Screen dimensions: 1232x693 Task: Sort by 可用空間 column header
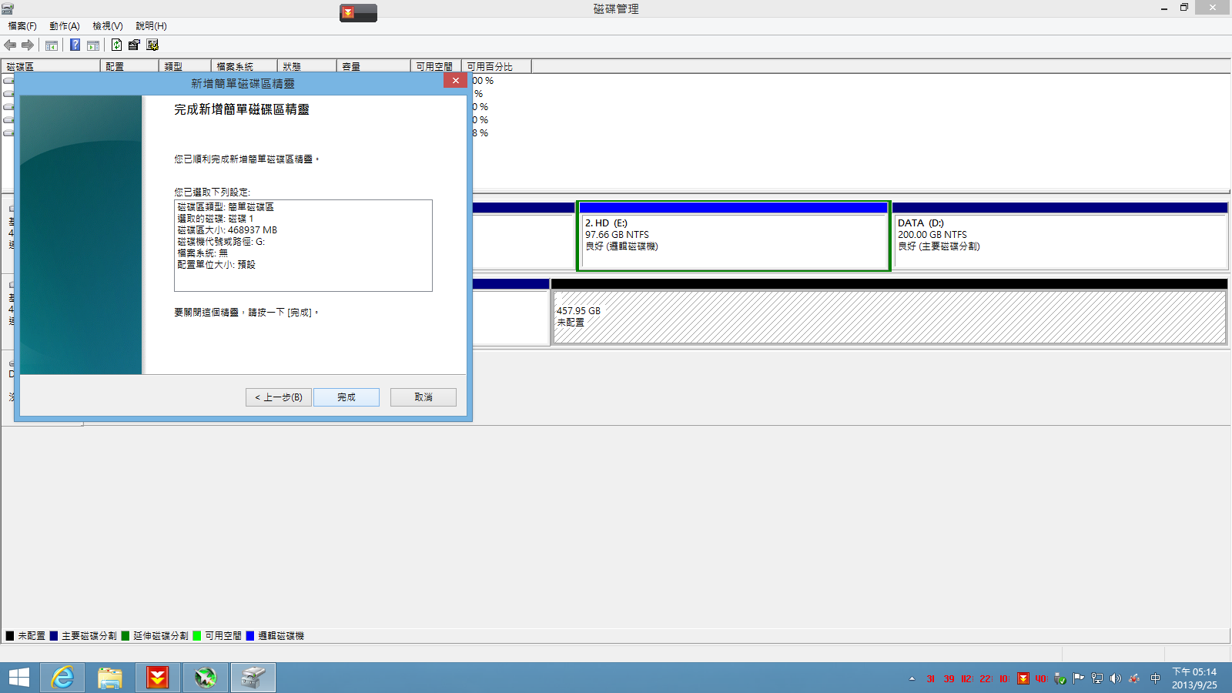point(436,66)
